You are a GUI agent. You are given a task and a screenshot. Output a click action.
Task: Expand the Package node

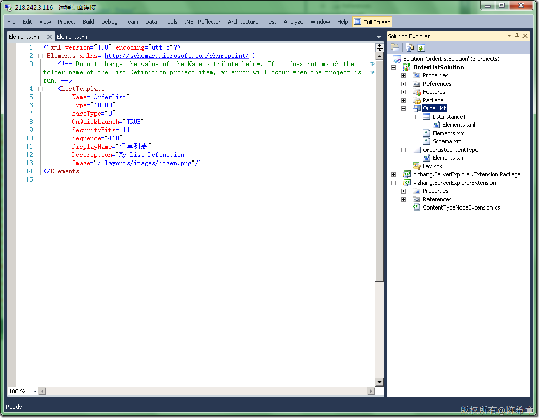404,100
